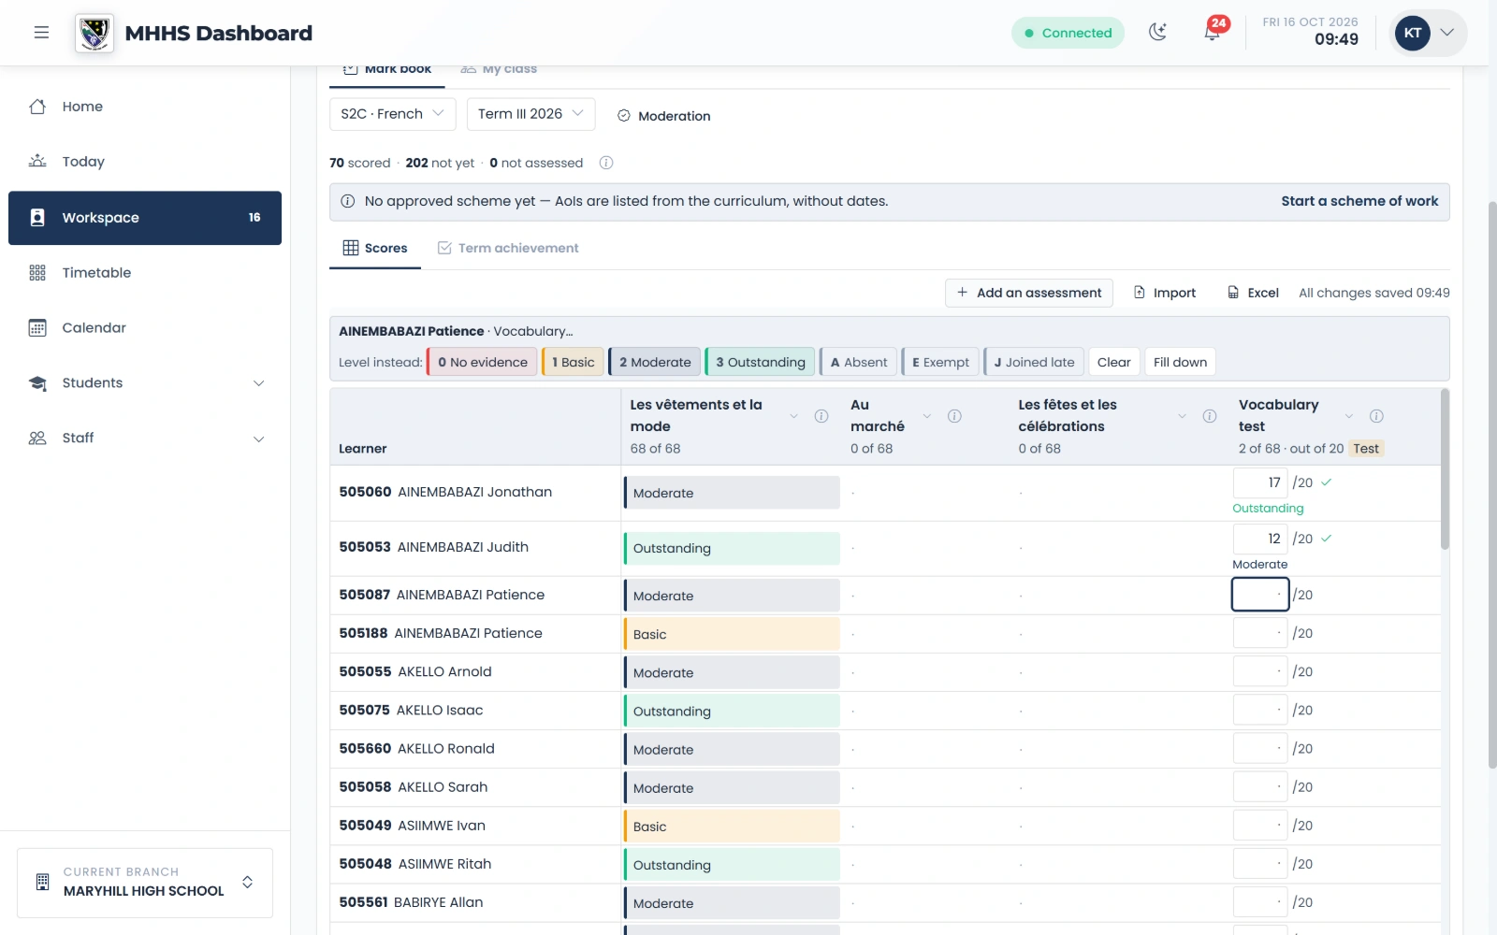The width and height of the screenshot is (1497, 935).
Task: Click AINEMBABAZI Judith's Outstanding level cell
Action: (x=732, y=548)
